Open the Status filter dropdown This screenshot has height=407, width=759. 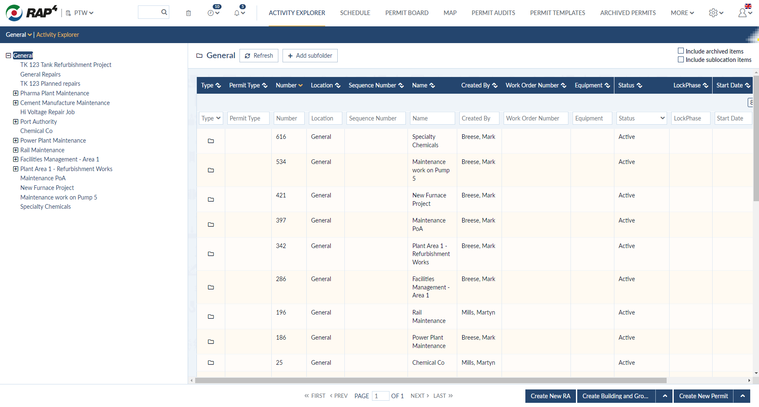pos(641,118)
